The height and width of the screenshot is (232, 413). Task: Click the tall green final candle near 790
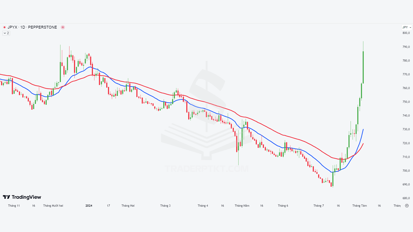coord(363,67)
